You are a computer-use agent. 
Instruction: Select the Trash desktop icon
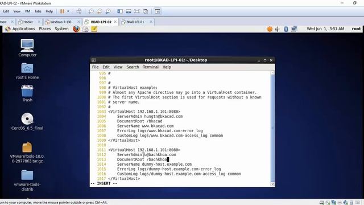point(27,93)
